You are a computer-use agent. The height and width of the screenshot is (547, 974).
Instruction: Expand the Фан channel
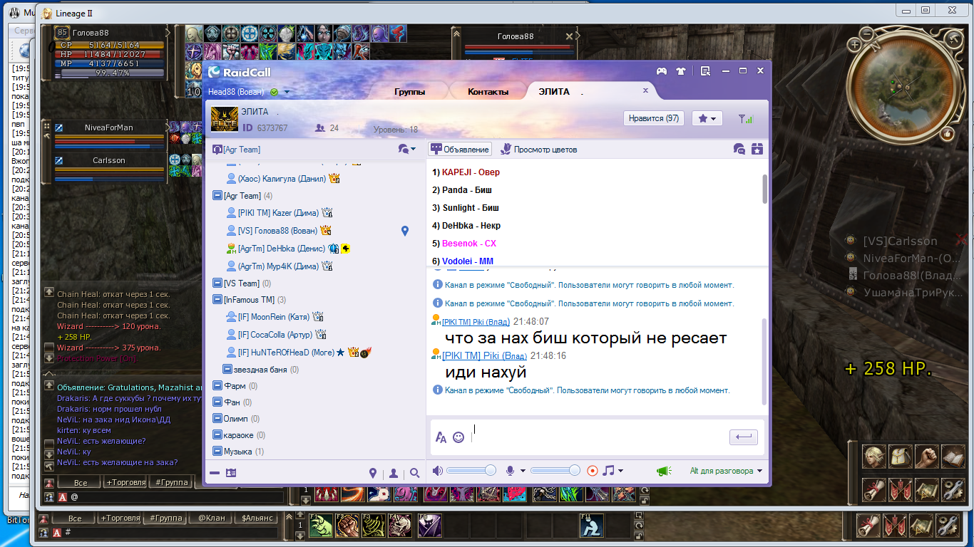pos(217,402)
